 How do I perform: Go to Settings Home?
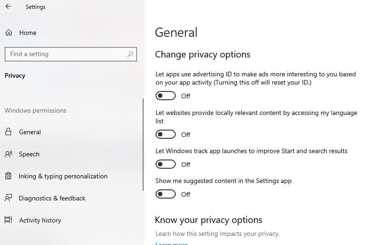28,33
